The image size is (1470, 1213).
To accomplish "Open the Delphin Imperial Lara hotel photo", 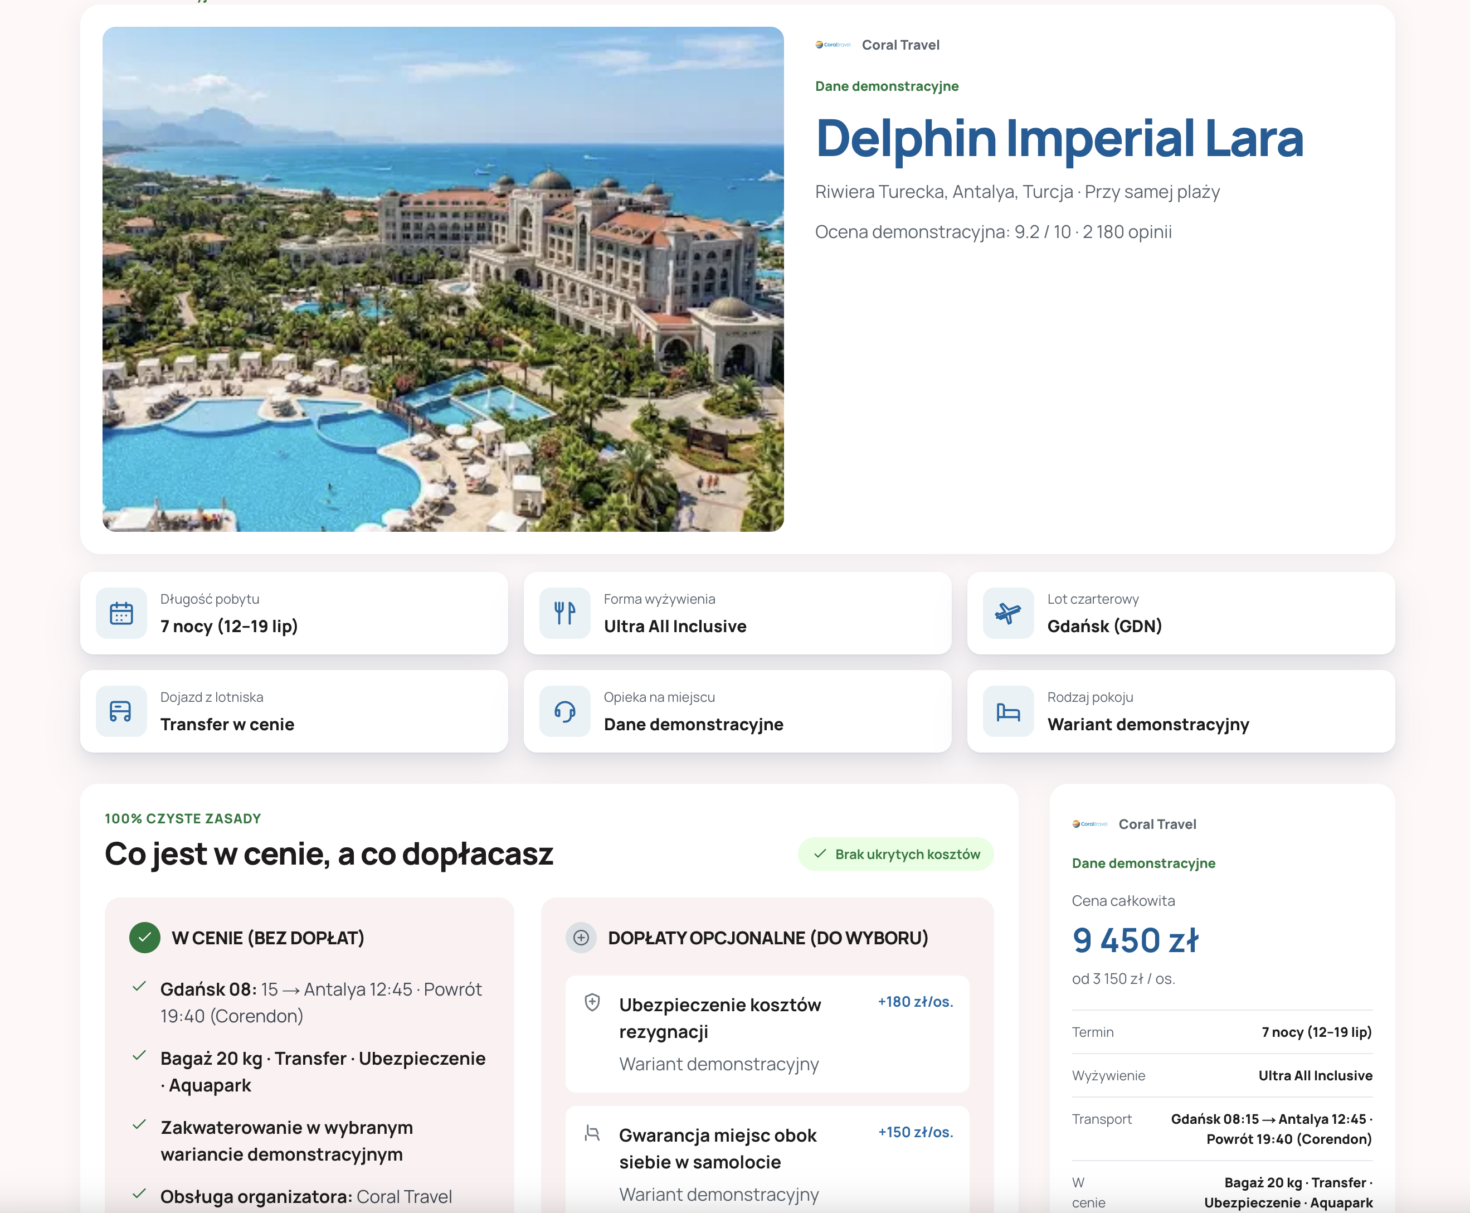I will (x=443, y=279).
